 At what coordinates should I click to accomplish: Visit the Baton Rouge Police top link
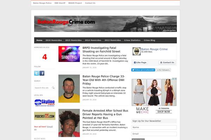click(42, 3)
